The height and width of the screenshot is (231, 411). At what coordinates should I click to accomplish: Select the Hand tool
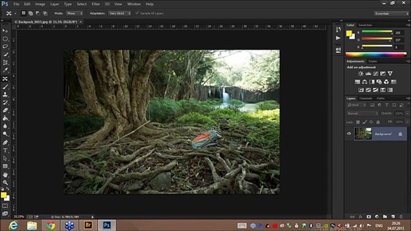5,175
